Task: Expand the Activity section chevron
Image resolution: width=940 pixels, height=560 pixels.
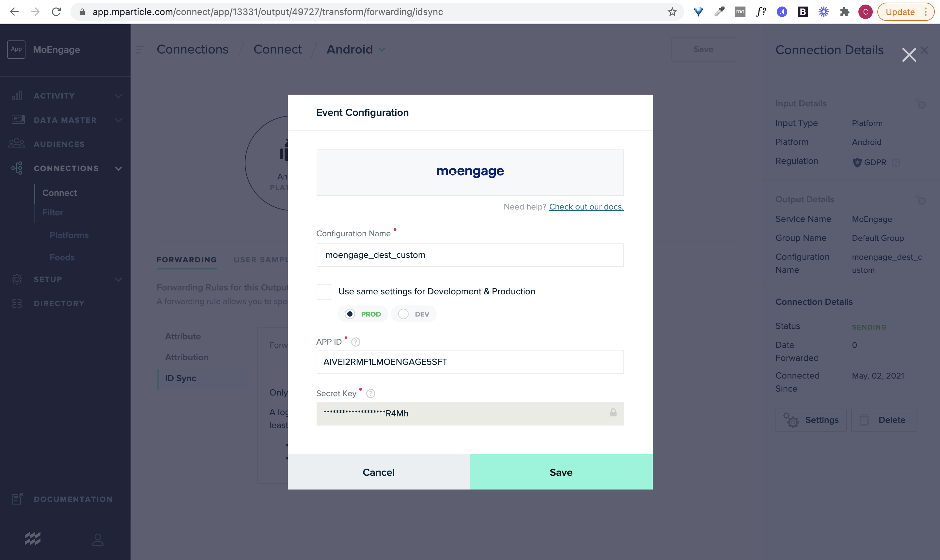Action: [118, 96]
